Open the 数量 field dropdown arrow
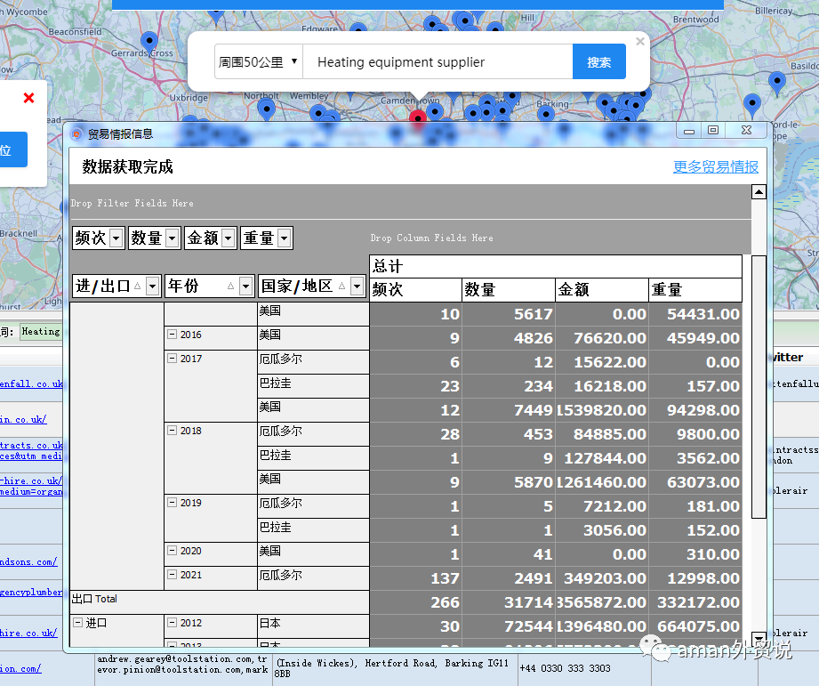 173,238
